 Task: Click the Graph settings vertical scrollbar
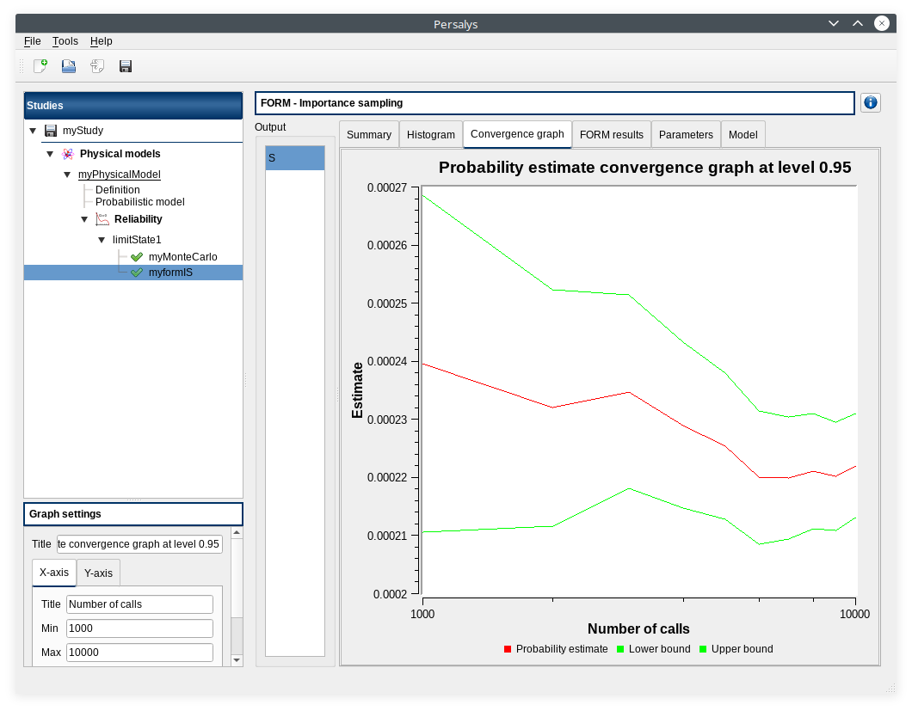[237, 602]
